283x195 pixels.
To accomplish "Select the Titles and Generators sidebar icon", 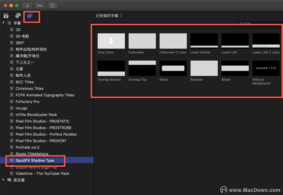I will [30, 16].
